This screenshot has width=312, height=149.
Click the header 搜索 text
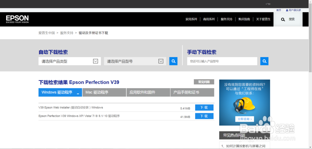click(x=292, y=19)
